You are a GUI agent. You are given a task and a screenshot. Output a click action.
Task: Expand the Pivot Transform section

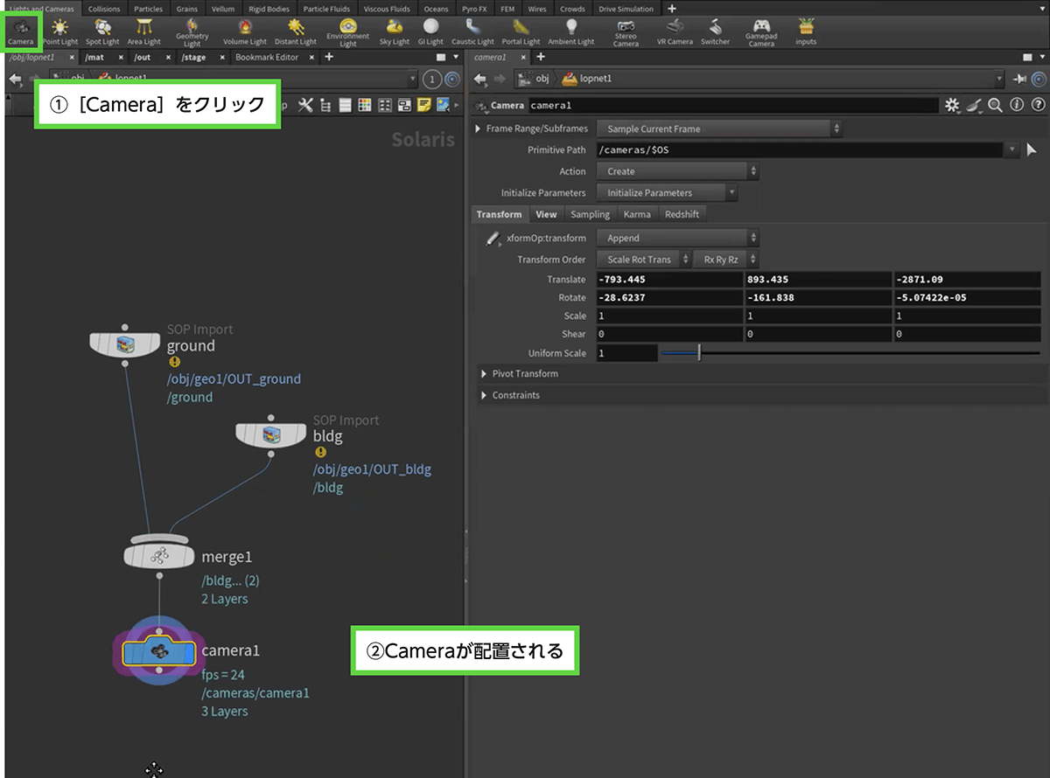tap(525, 374)
